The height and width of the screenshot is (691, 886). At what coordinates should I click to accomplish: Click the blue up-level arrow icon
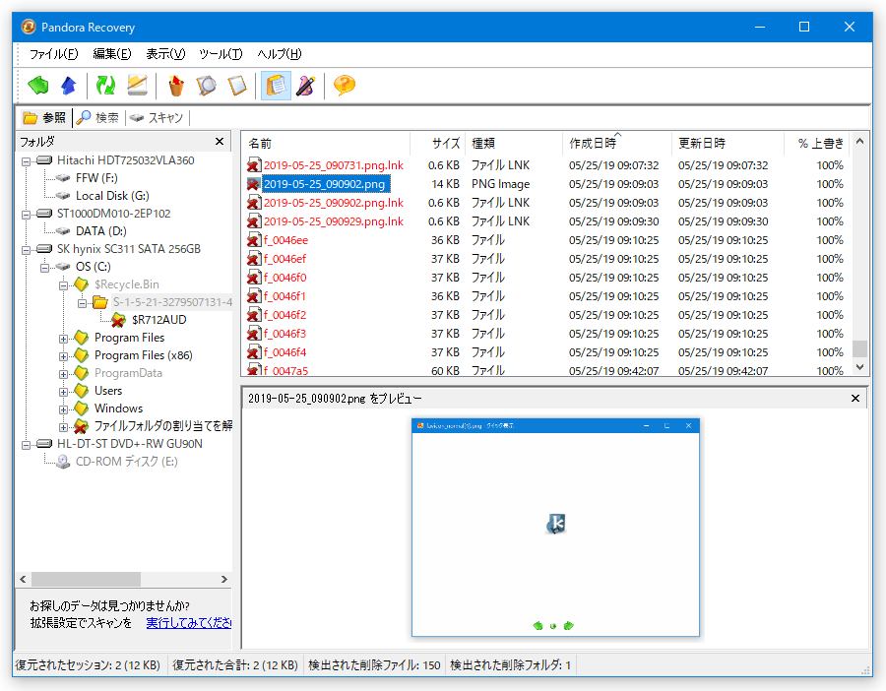point(68,86)
